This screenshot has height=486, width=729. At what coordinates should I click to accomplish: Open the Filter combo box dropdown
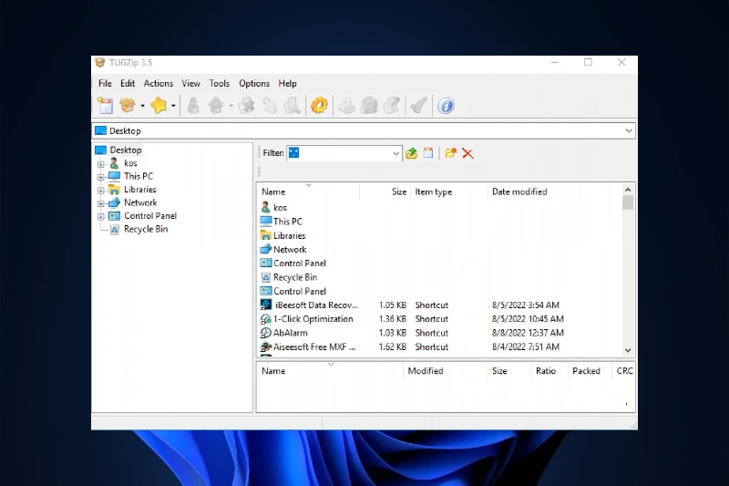(395, 153)
